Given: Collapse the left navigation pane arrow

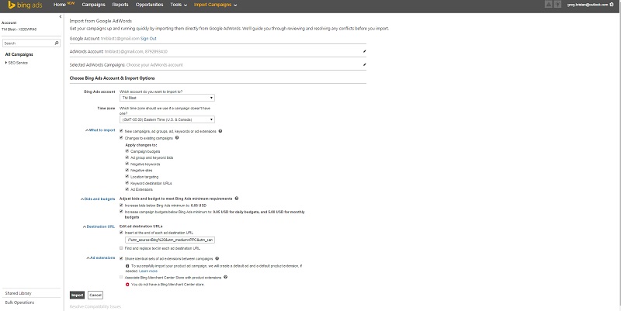Looking at the screenshot, I should (61, 16).
